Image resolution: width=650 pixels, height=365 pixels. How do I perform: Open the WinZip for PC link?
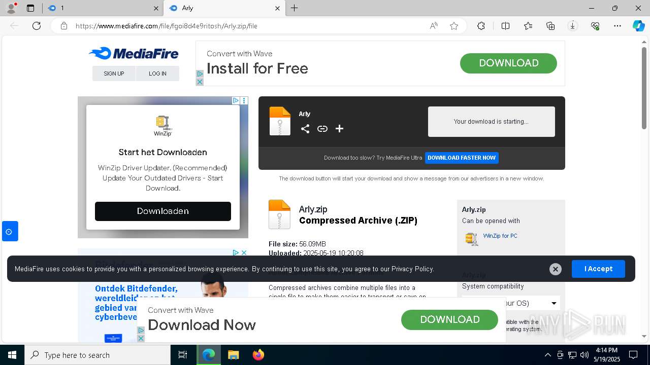pyautogui.click(x=500, y=236)
